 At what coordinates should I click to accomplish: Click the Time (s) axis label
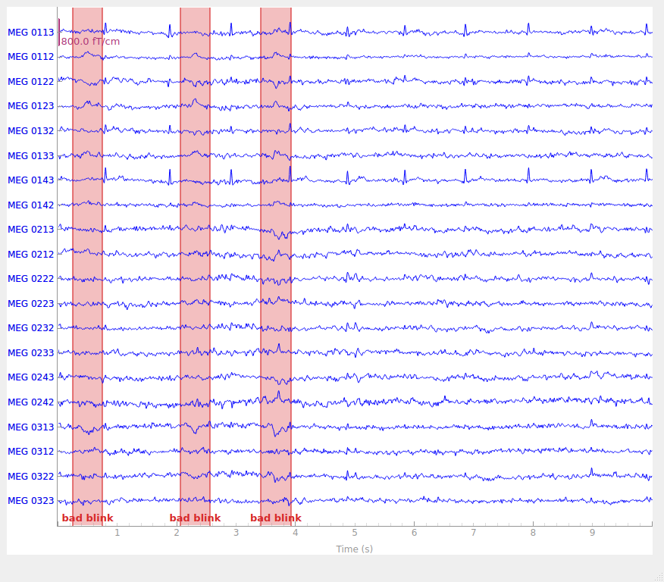click(355, 549)
